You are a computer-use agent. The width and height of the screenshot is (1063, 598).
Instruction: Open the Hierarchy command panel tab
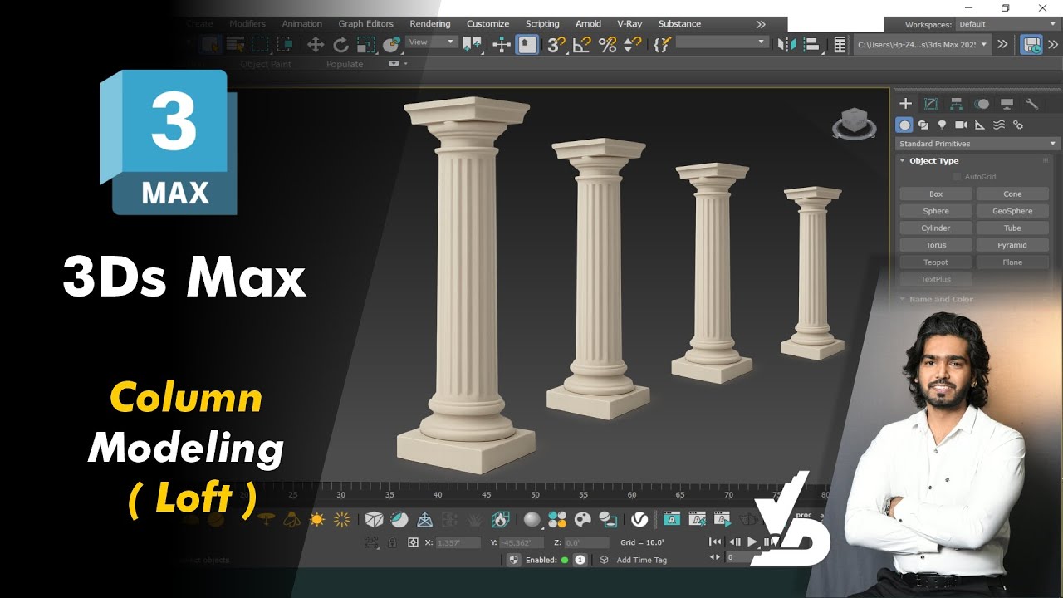[x=956, y=104]
